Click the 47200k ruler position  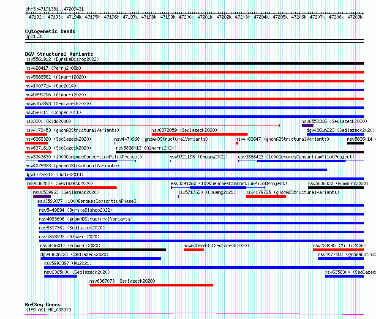point(186,17)
